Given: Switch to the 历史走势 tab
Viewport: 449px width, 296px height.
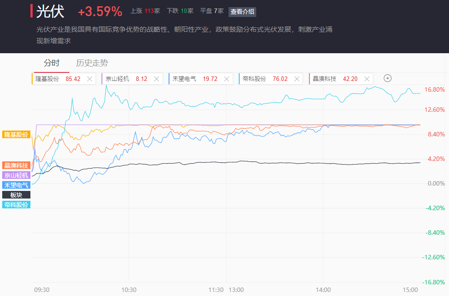Looking at the screenshot, I should (92, 63).
